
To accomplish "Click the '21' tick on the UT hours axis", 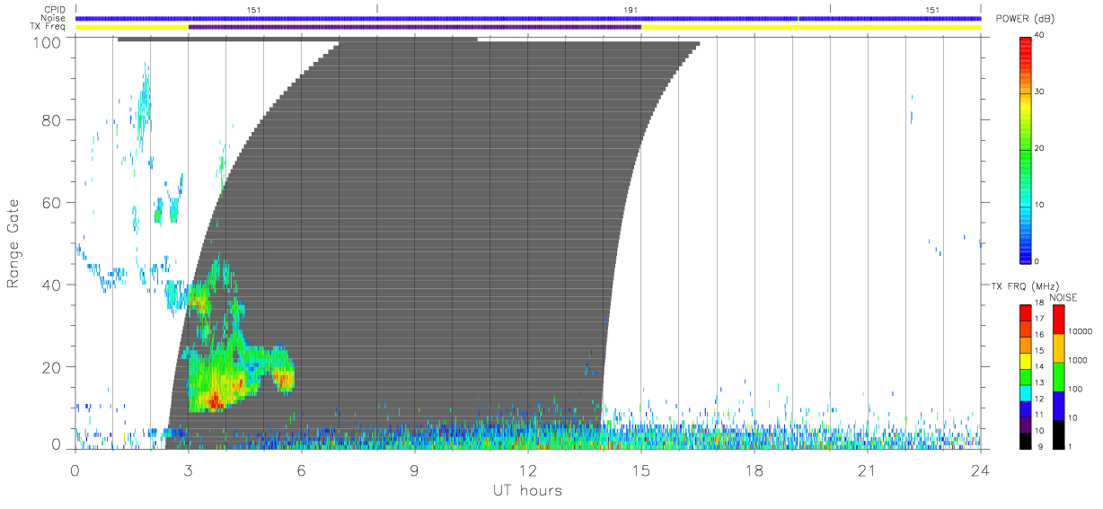I will pyautogui.click(x=868, y=470).
